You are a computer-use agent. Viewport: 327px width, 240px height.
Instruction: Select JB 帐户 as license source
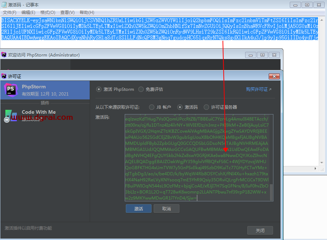pos(149,107)
